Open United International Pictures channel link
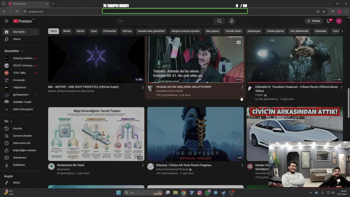Image resolution: width=350 pixels, height=197 pixels. click(172, 169)
